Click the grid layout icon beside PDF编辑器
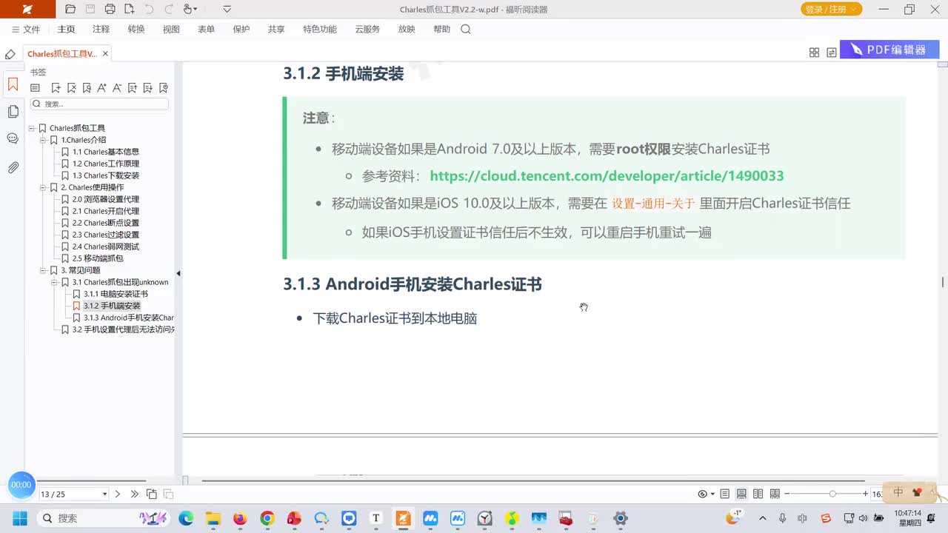The image size is (948, 533). click(x=814, y=53)
